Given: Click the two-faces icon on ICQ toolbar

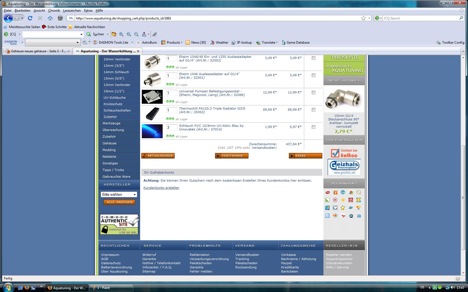Looking at the screenshot, I should tap(114, 34).
